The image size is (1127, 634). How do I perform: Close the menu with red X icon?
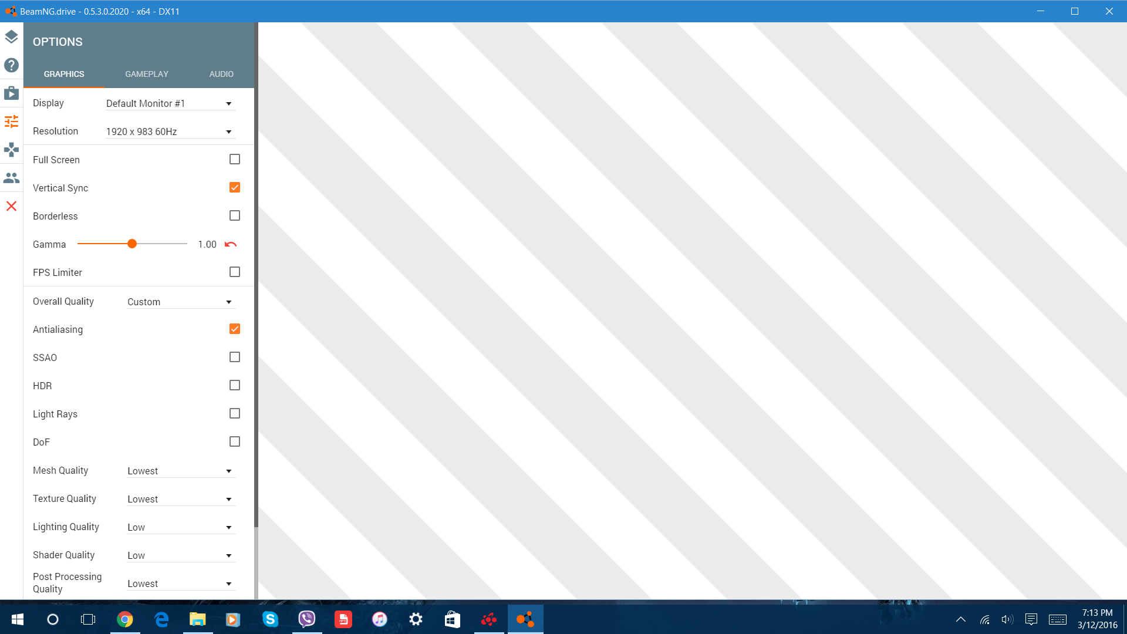11,206
